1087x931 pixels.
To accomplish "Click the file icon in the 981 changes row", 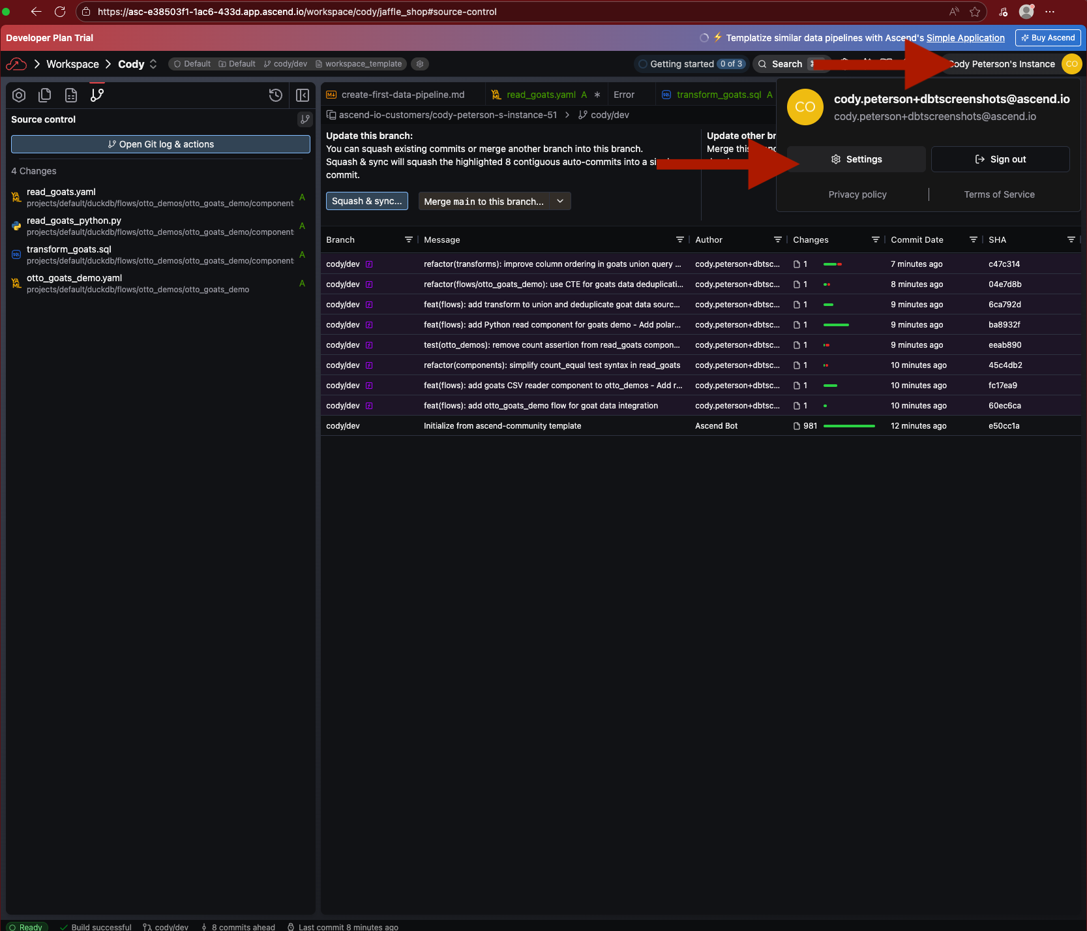I will point(797,426).
